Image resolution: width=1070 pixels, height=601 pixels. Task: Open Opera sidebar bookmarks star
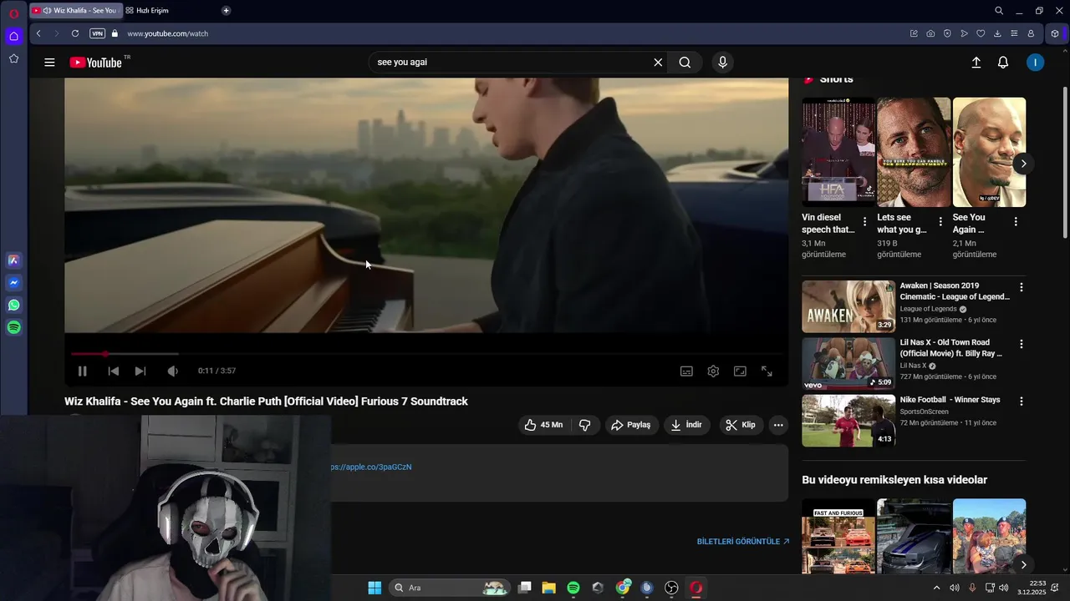pyautogui.click(x=13, y=58)
